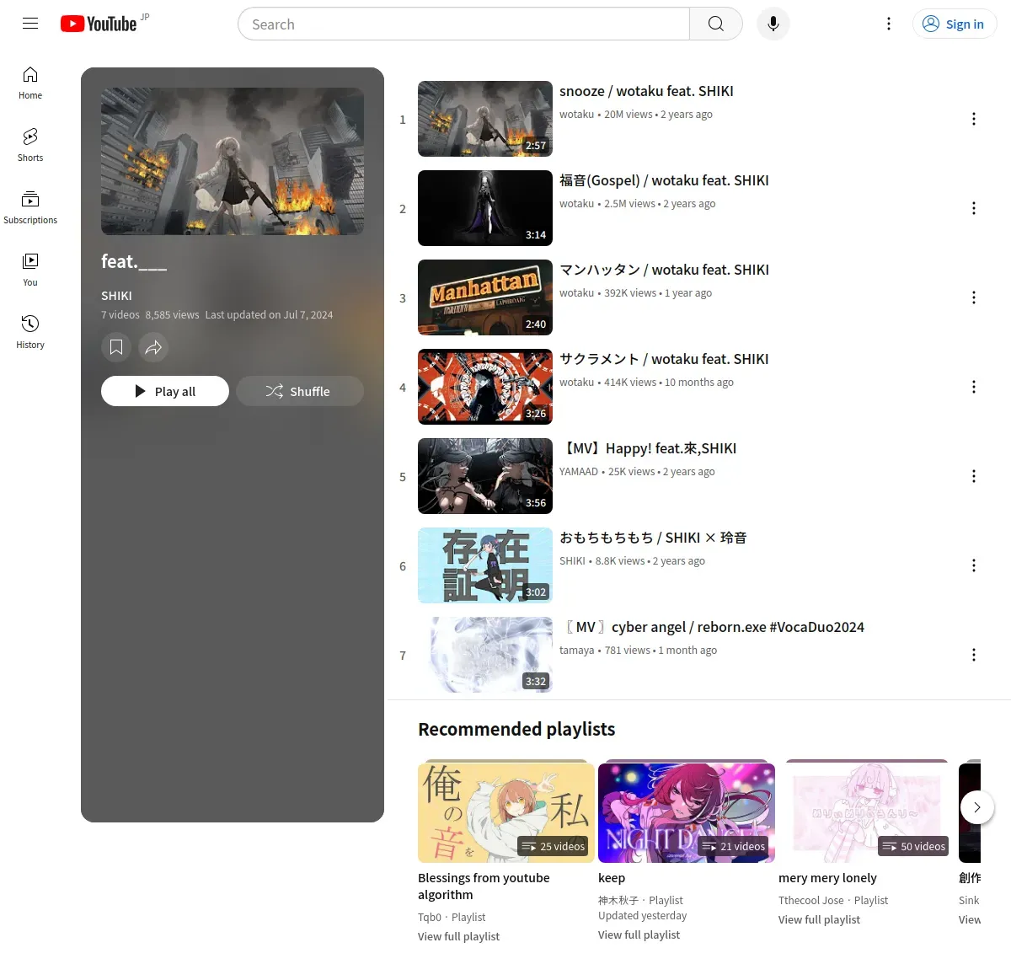Image resolution: width=1011 pixels, height=964 pixels.
Task: Go to the YouTube logo home
Action: [x=99, y=24]
